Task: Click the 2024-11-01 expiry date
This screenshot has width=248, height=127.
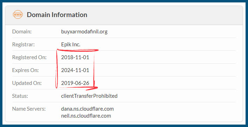Action: 75,70
